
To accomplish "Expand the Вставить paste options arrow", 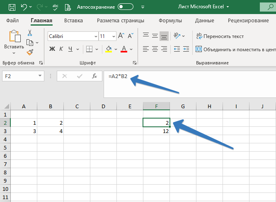I will click(x=14, y=53).
